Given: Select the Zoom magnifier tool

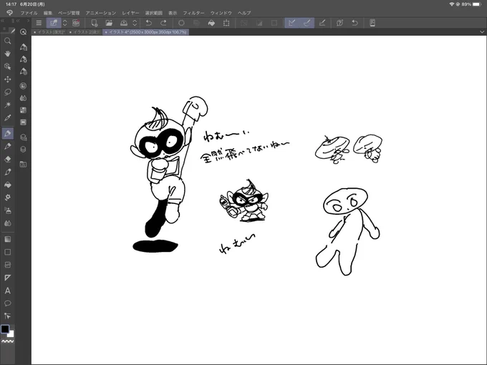Looking at the screenshot, I should click(x=8, y=41).
